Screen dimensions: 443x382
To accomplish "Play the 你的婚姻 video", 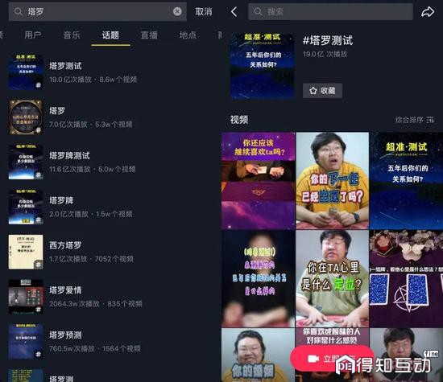I will 259,355.
